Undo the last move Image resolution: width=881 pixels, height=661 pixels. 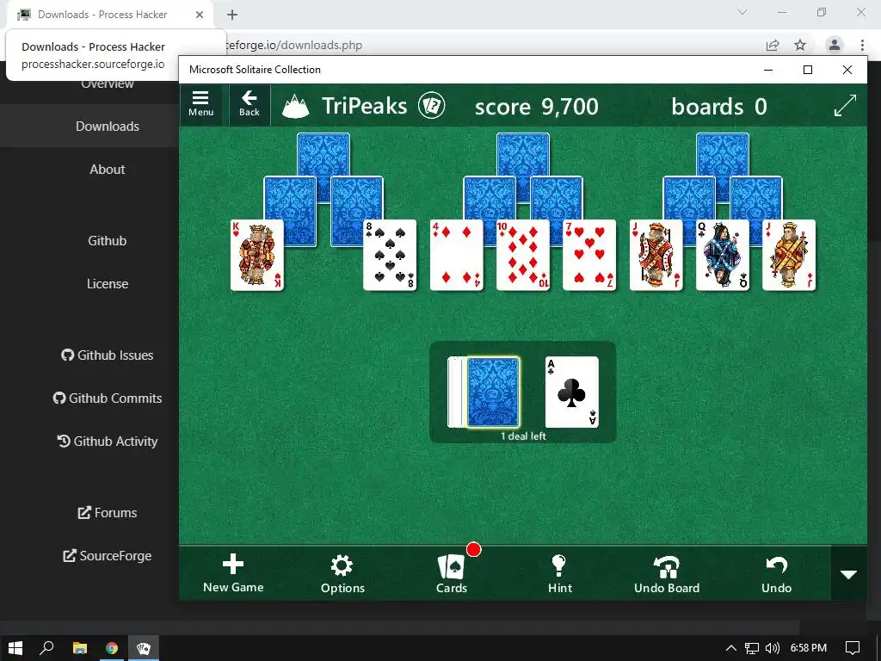click(776, 573)
